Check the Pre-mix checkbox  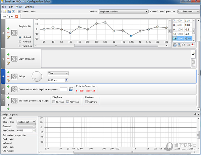click(x=54, y=102)
